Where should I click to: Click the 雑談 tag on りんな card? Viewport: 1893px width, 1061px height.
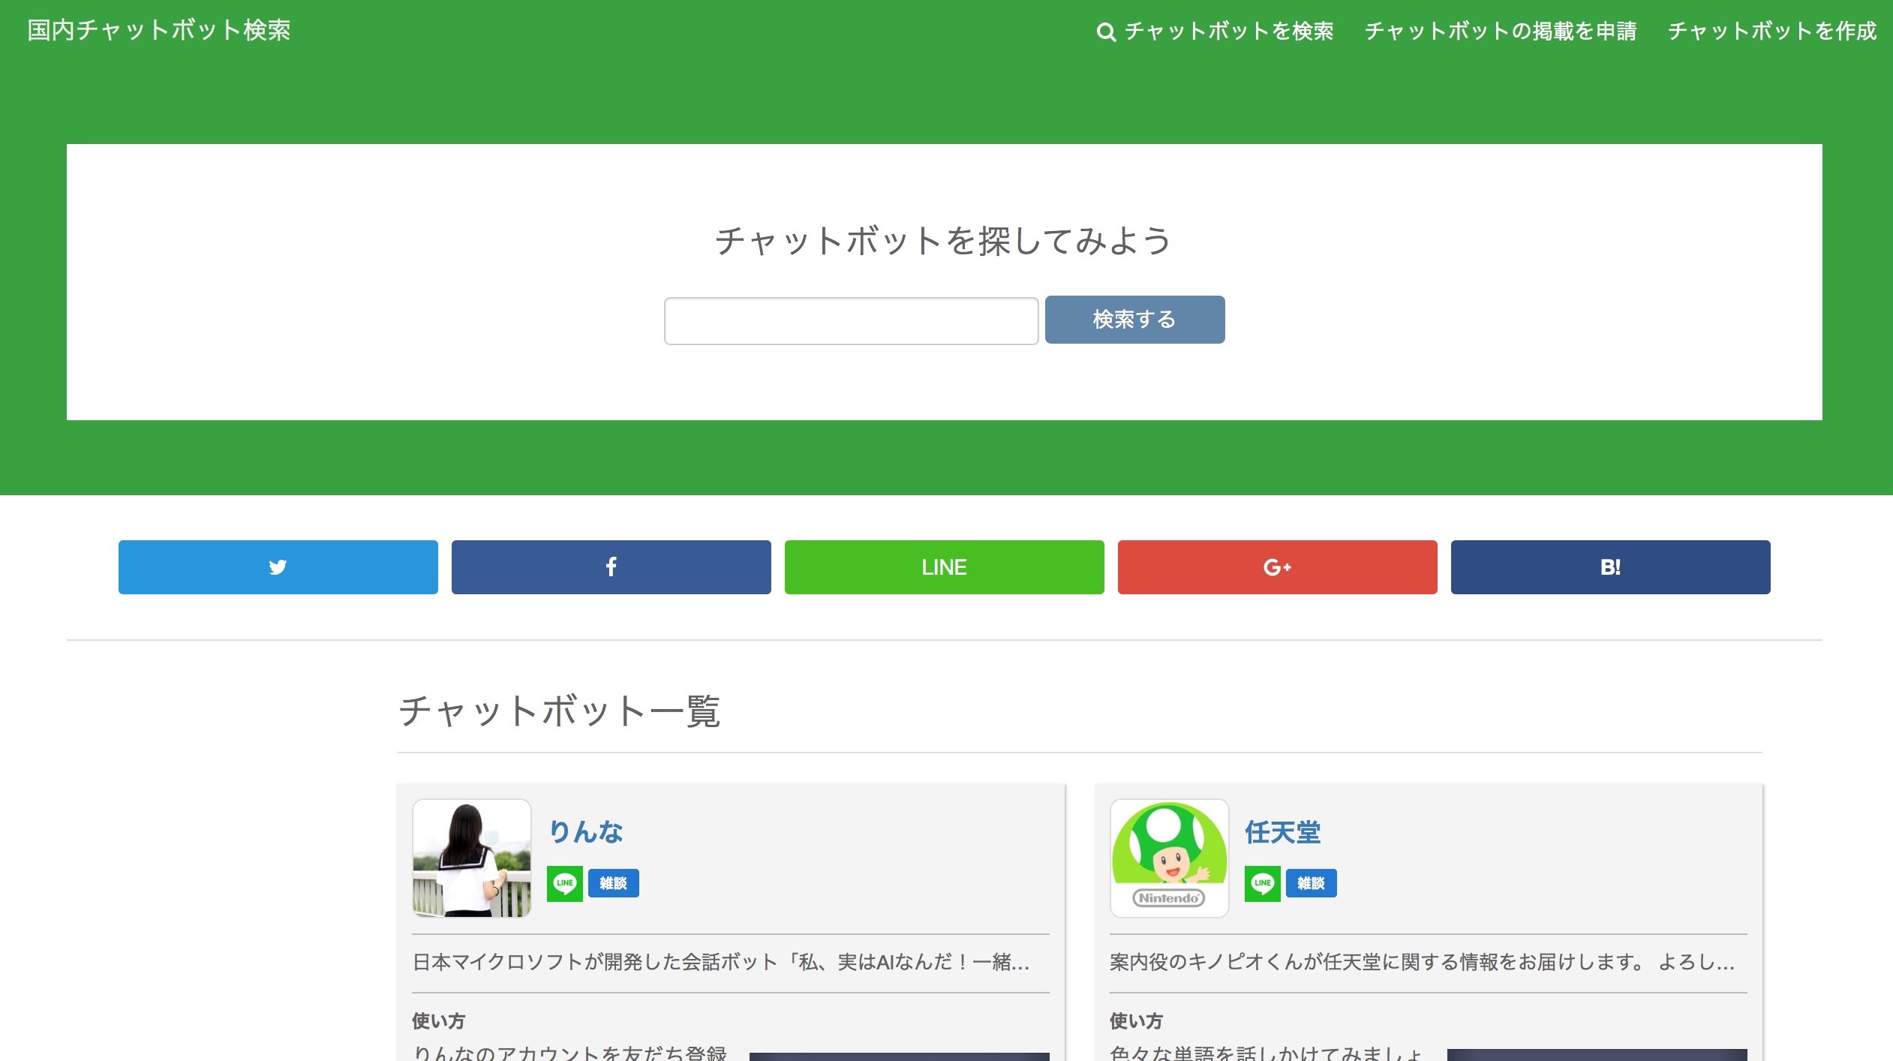pyautogui.click(x=613, y=883)
